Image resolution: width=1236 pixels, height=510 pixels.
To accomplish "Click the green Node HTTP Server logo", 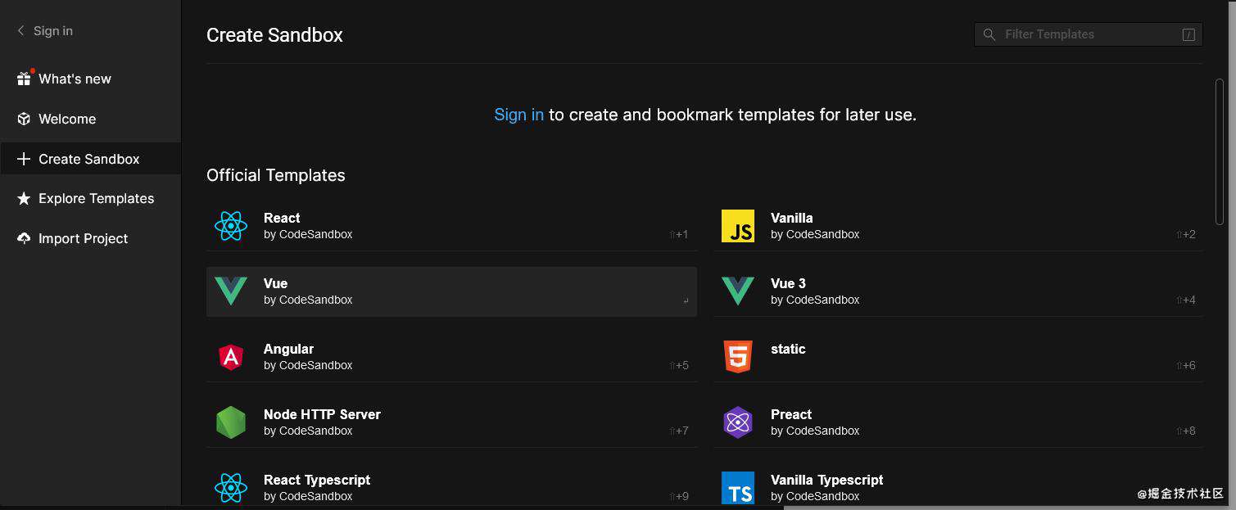I will point(231,422).
